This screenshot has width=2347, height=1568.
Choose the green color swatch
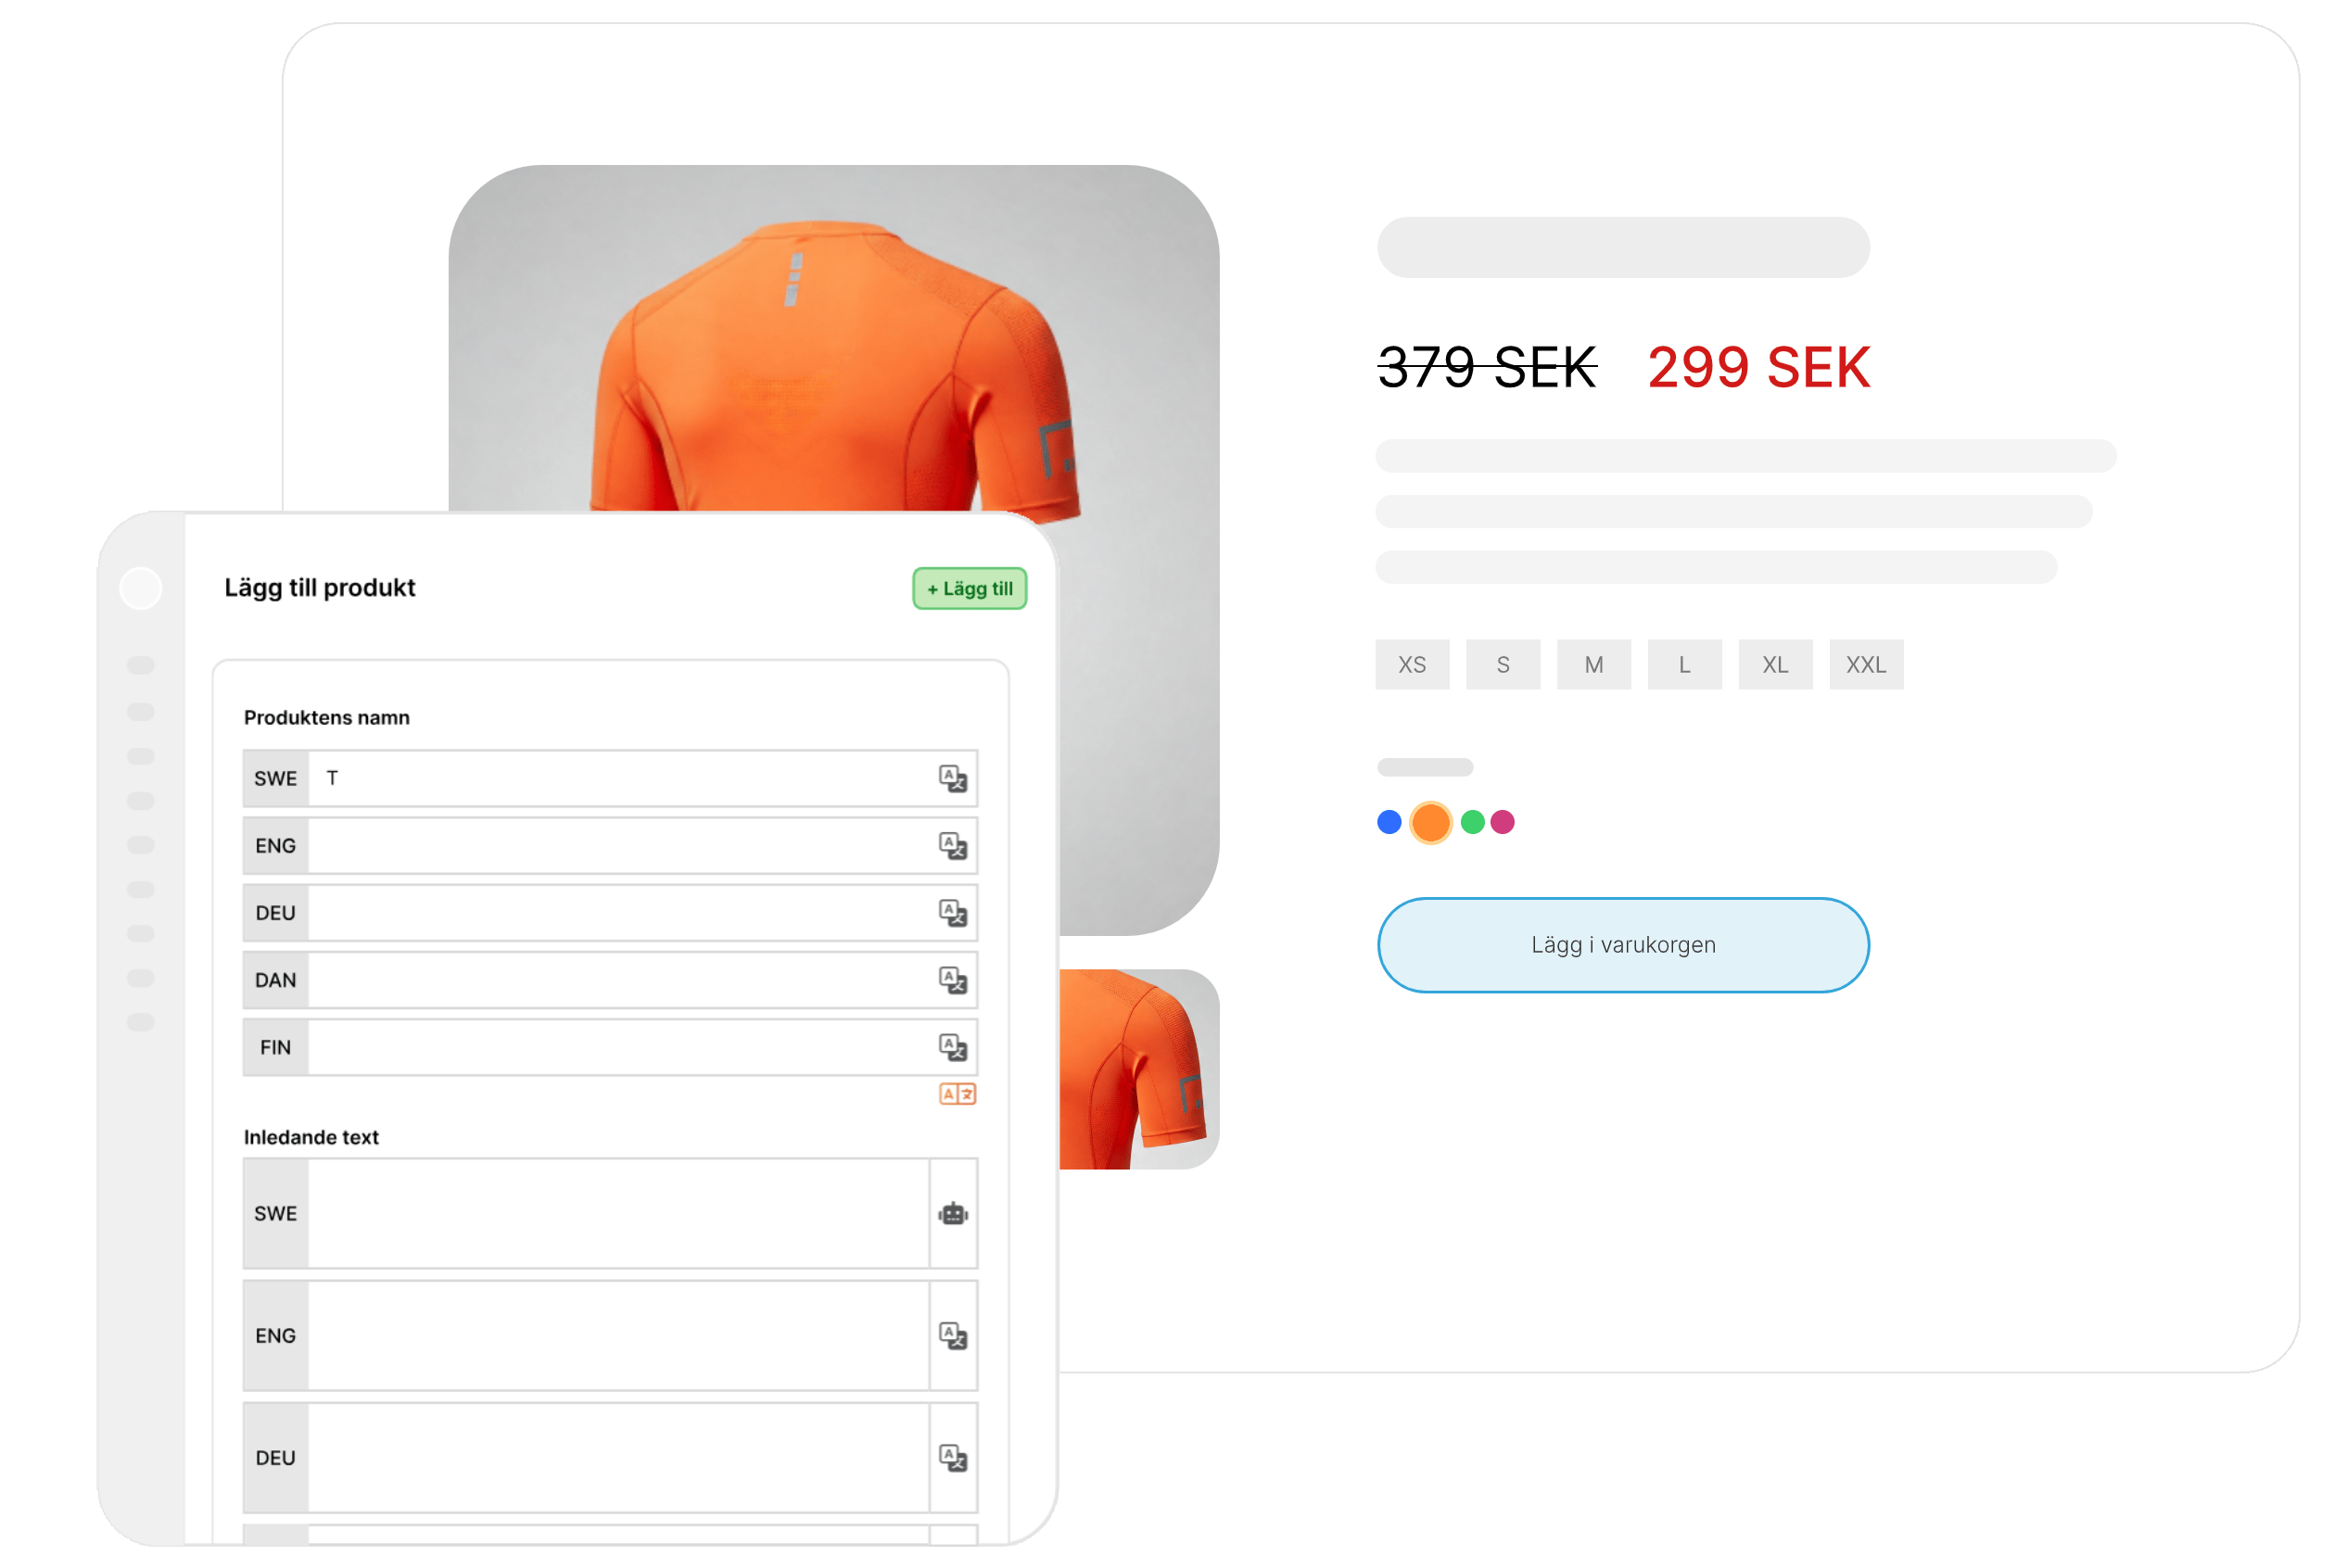[1472, 822]
